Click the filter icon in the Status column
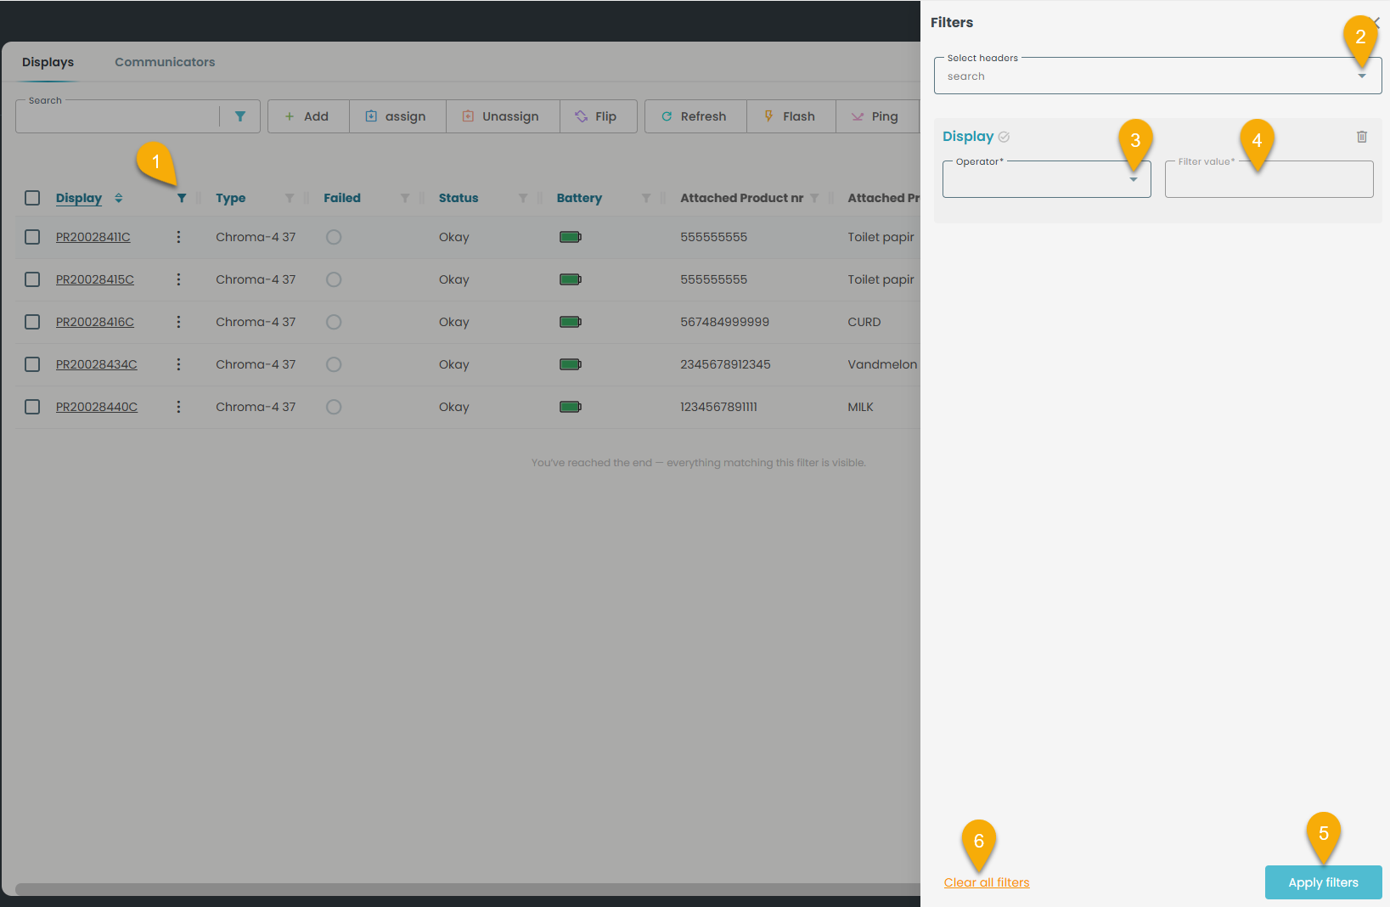1390x907 pixels. coord(523,198)
